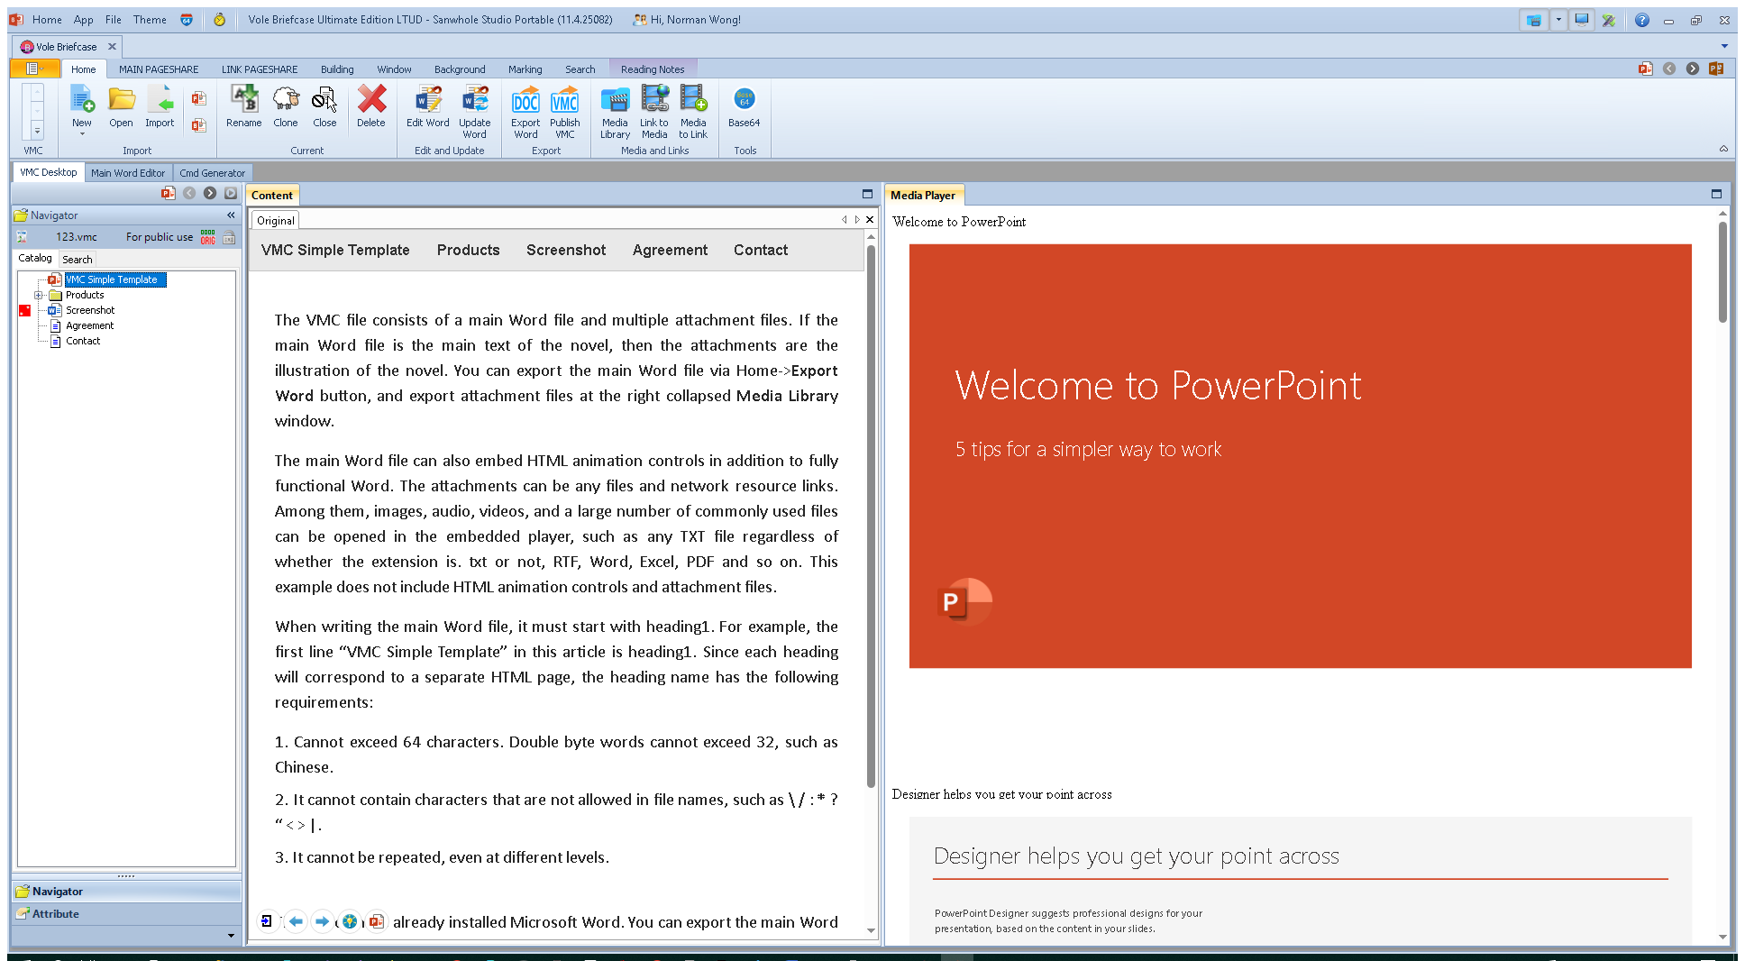
Task: Collapse the Navigator panel with double chevron
Action: pos(231,215)
